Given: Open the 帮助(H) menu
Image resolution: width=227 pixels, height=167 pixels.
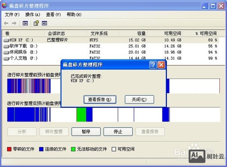Looking at the screenshot, I should coord(74,15).
